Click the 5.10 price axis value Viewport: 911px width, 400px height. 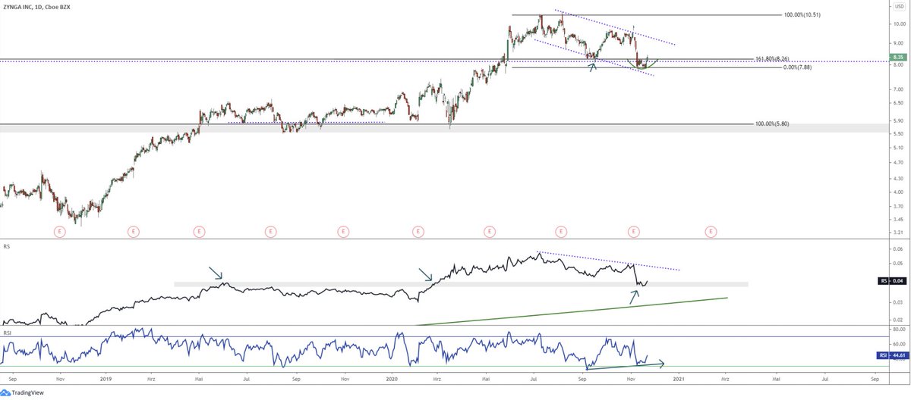[x=900, y=148]
